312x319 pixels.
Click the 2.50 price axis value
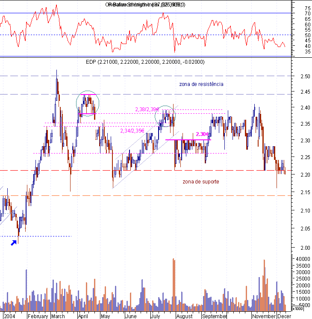pyautogui.click(x=305, y=76)
